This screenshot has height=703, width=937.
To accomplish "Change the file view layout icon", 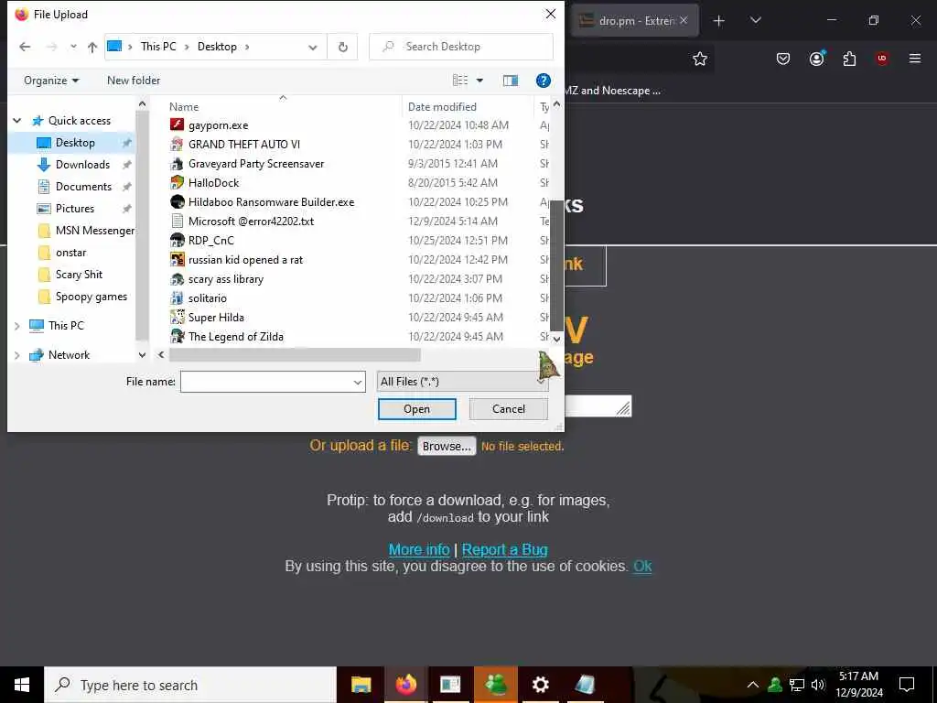I will [460, 81].
